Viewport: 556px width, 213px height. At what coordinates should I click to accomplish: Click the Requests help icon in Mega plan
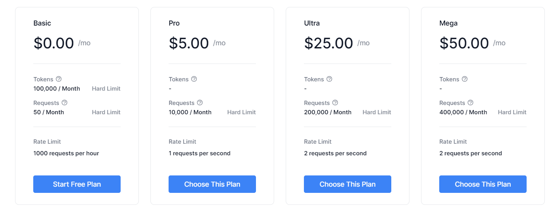pyautogui.click(x=471, y=103)
